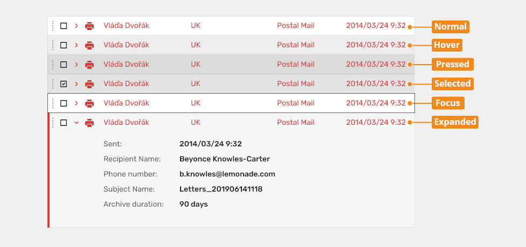Collapse the Expanded row using the down chevron

point(76,123)
